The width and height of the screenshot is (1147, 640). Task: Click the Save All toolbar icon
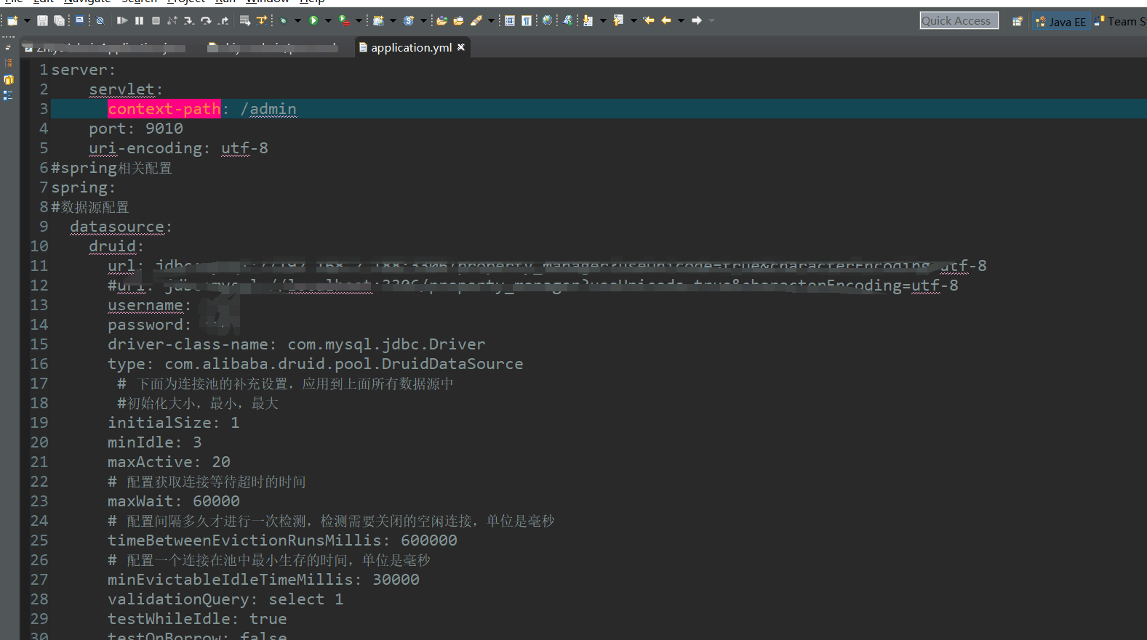click(60, 21)
